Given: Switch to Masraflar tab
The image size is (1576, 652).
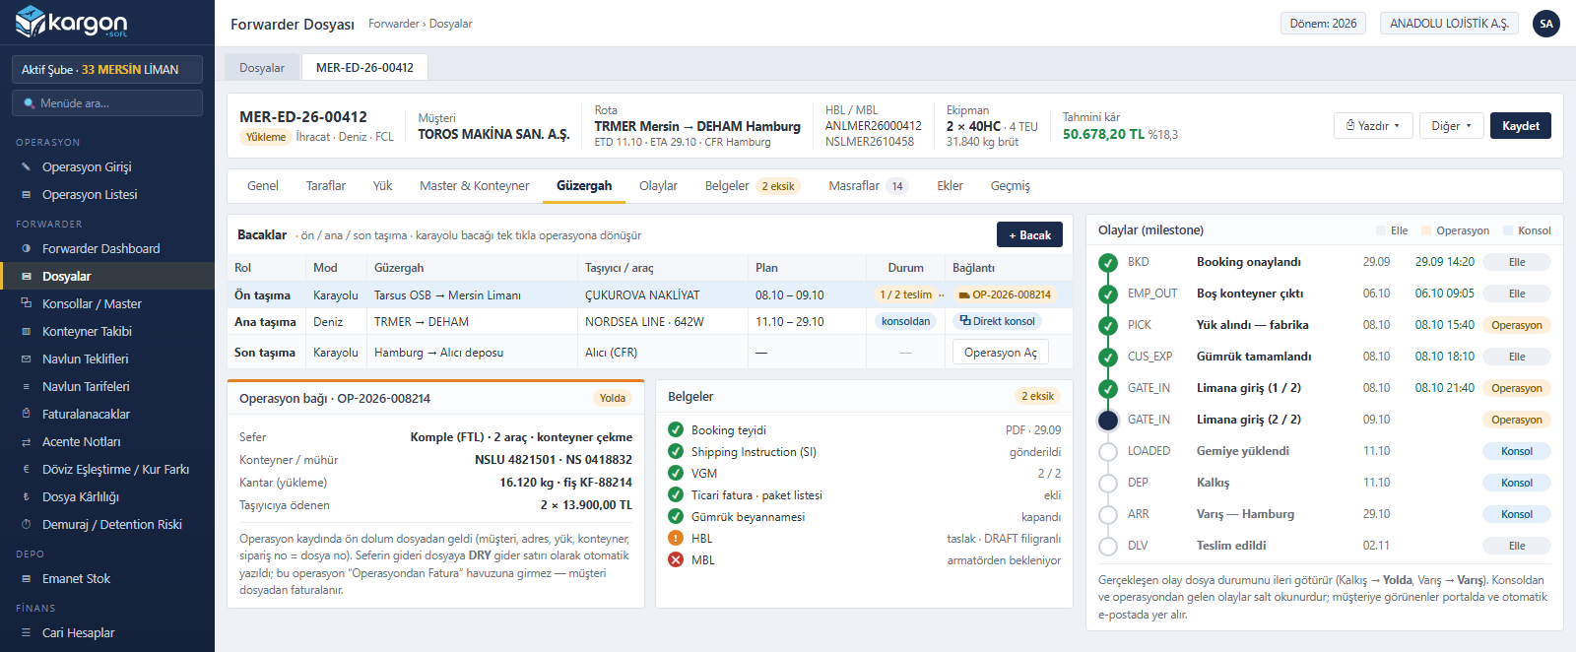Looking at the screenshot, I should click(868, 186).
